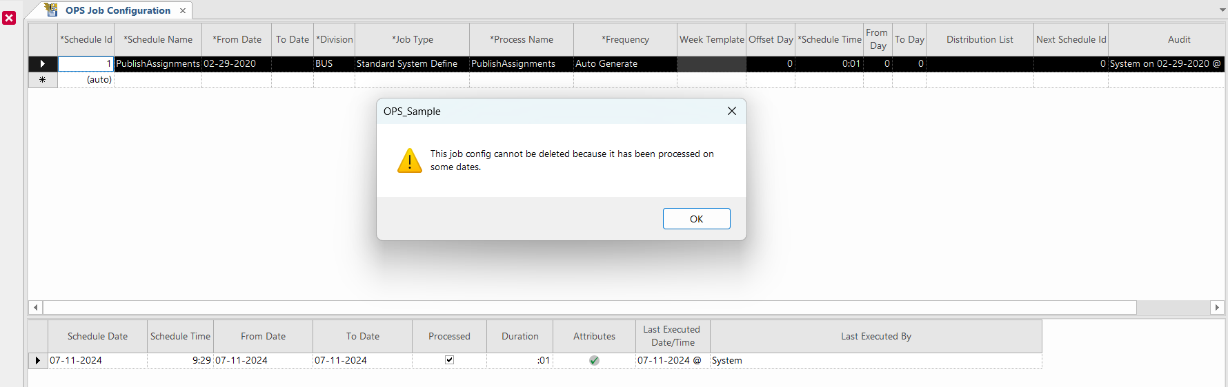The height and width of the screenshot is (387, 1228).
Task: Click the Duration column header
Action: (x=519, y=336)
